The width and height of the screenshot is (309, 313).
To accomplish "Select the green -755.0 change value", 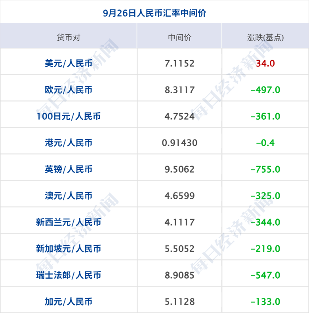I will coord(265,169).
